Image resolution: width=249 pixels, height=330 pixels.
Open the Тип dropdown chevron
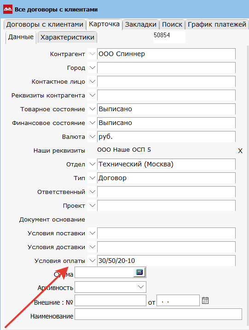click(x=92, y=178)
